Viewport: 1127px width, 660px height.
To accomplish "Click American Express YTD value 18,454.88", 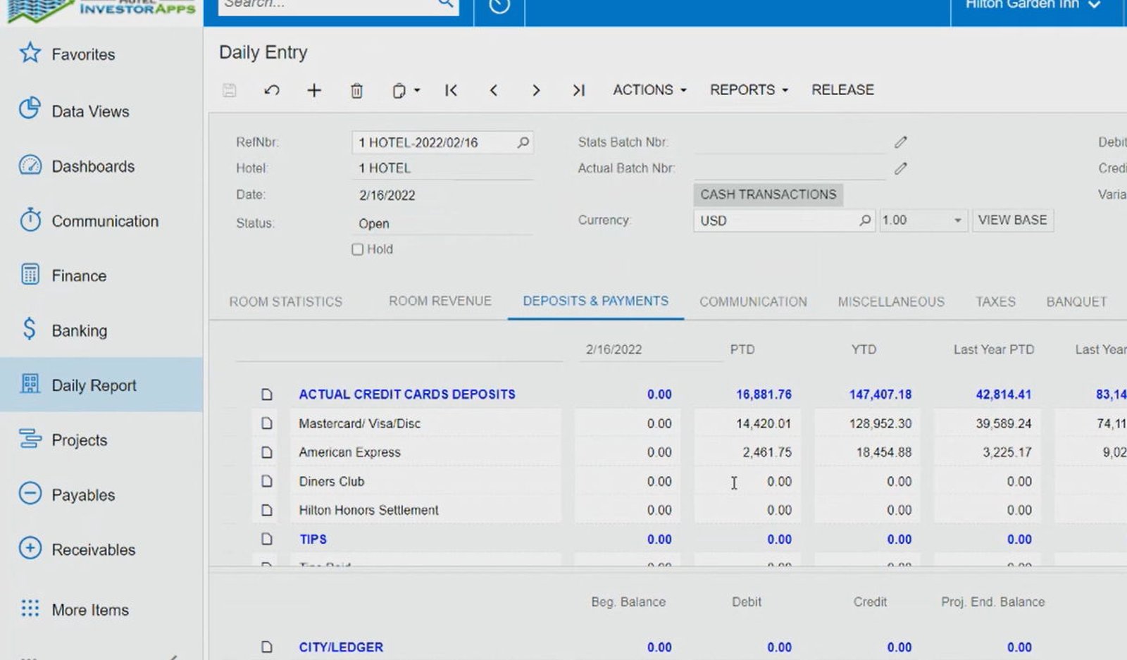I will click(883, 452).
